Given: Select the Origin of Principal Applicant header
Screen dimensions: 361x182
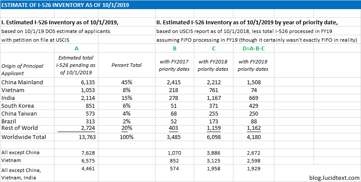Looking at the screenshot, I should tap(23, 69).
